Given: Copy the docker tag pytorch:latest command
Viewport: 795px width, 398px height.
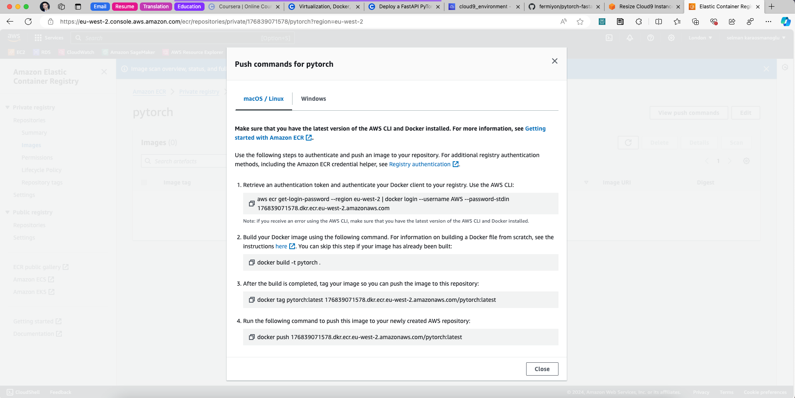Looking at the screenshot, I should click(251, 300).
